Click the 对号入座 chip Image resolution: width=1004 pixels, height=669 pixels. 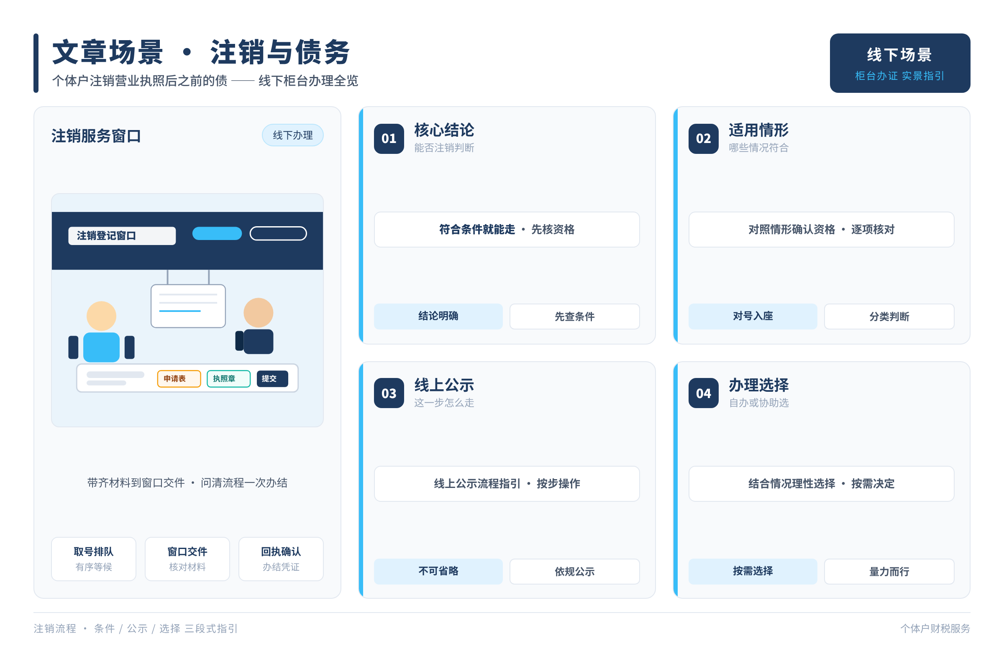tap(753, 316)
